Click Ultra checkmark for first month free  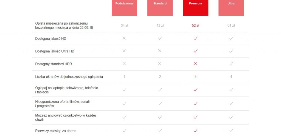(x=231, y=131)
